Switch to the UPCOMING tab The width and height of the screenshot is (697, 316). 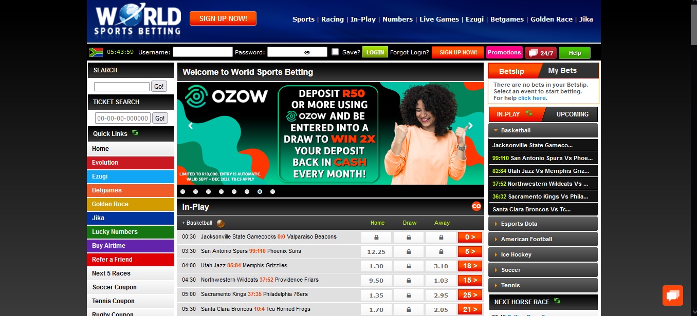572,114
